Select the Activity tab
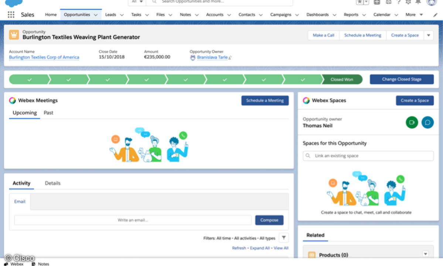 coord(21,183)
